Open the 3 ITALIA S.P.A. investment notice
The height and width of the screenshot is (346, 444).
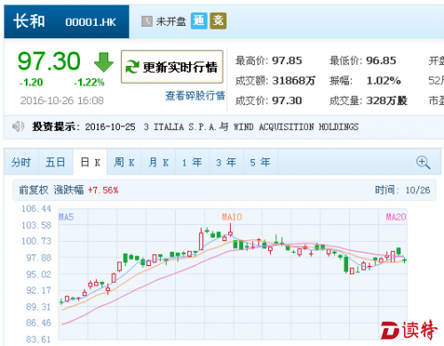tap(251, 127)
